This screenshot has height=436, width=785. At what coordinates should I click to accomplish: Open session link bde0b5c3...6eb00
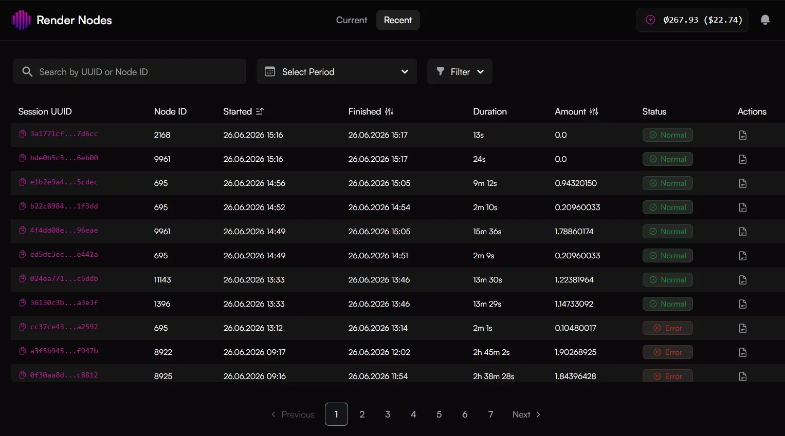click(64, 158)
